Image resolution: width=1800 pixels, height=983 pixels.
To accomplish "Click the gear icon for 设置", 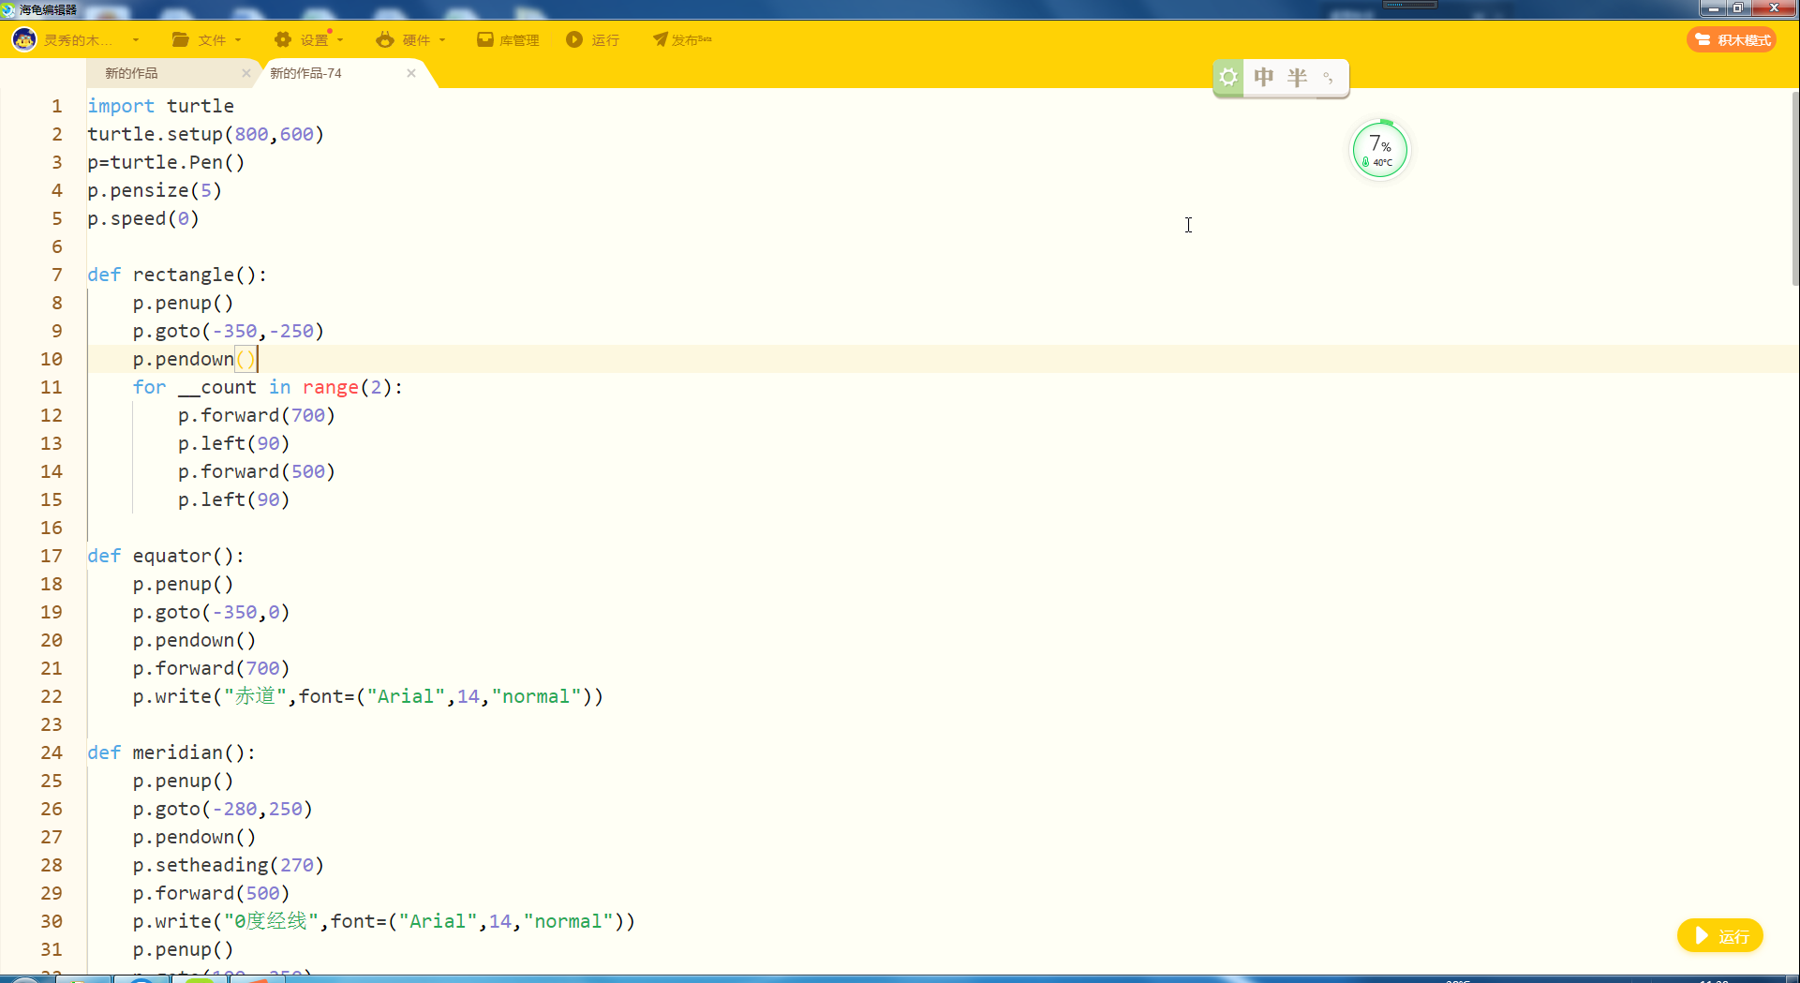I will click(x=283, y=39).
